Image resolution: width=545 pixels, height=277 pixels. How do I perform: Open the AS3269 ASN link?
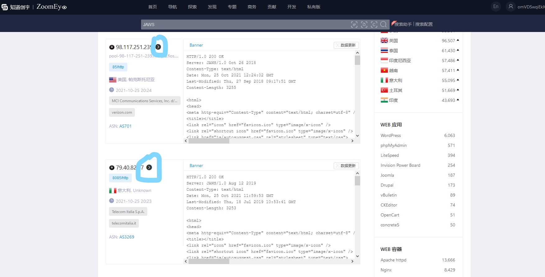tap(127, 237)
